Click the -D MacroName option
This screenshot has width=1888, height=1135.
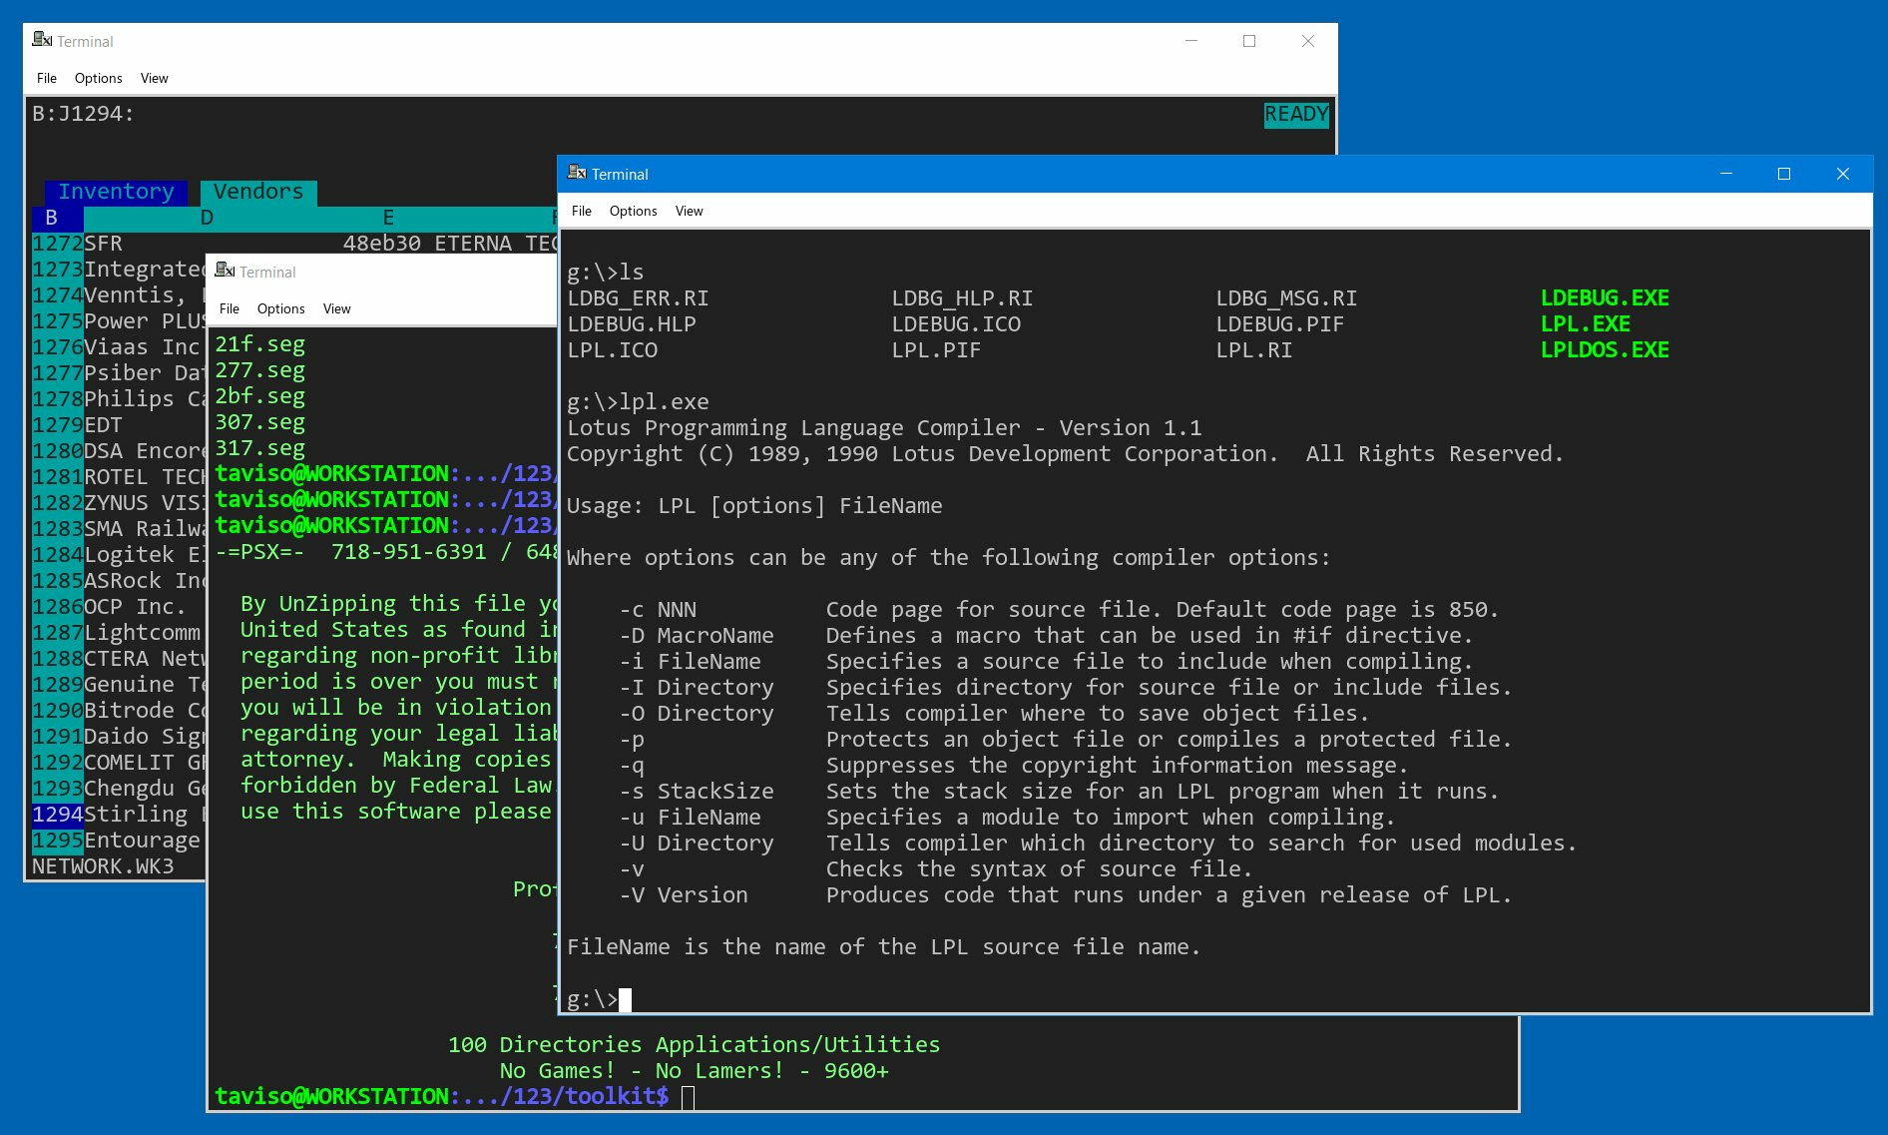coord(697,635)
